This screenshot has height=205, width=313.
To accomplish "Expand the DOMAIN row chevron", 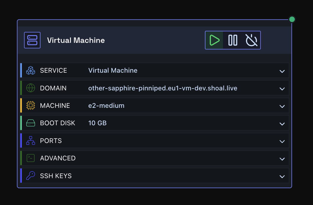I will [282, 89].
